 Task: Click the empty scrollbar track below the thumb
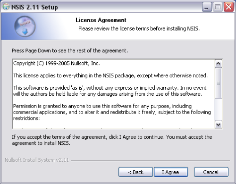[x=219, y=110]
